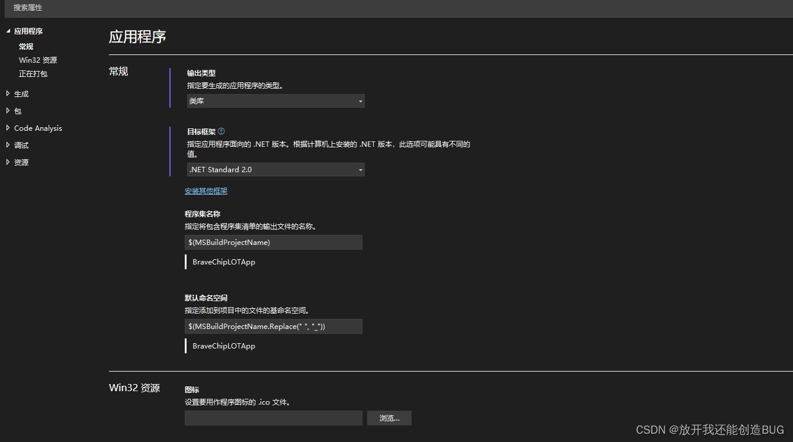Click the empty 图标 file path field

click(x=273, y=418)
